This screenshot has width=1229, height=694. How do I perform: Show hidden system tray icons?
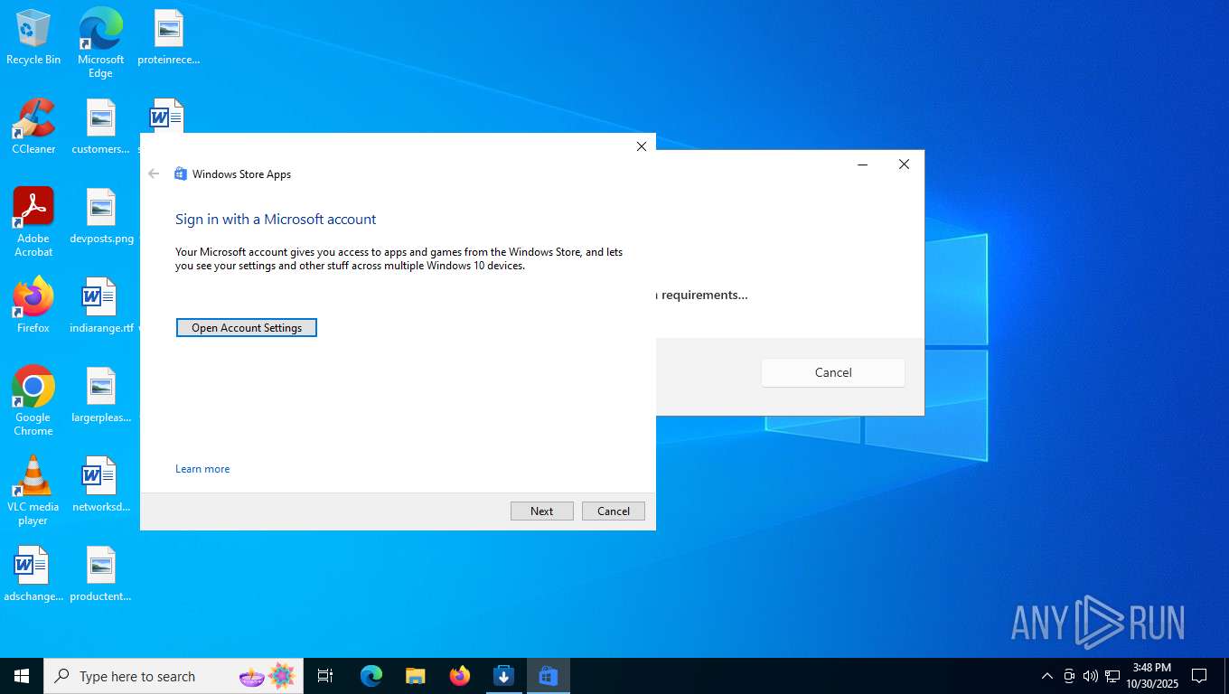(x=1047, y=676)
